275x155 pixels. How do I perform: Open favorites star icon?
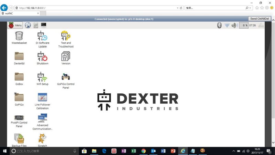pos(262,8)
